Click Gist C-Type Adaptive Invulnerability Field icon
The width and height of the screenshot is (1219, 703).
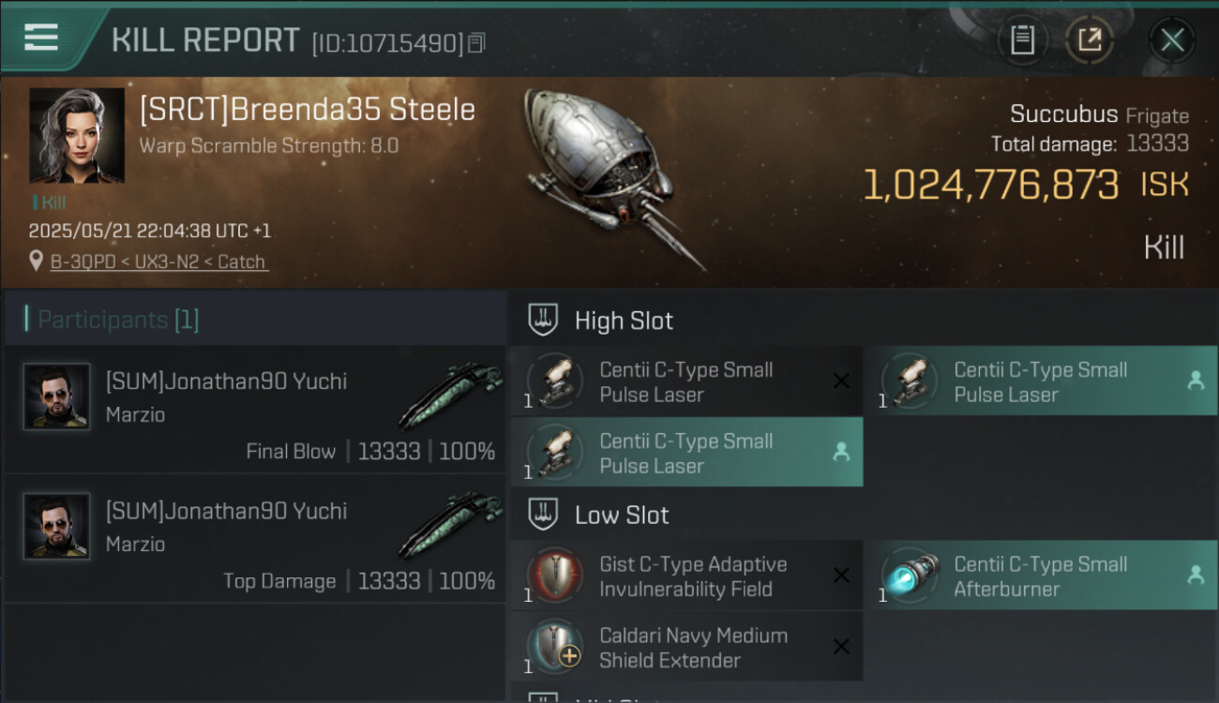pos(555,576)
